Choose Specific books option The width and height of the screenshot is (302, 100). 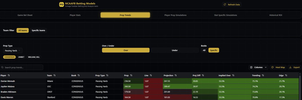point(214,50)
